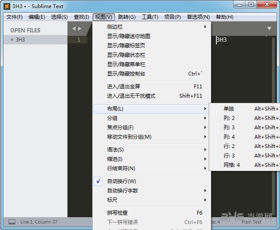The height and width of the screenshot is (230, 280).
Task: Choose 进入/退出全屏 from the menu
Action: click(151, 87)
